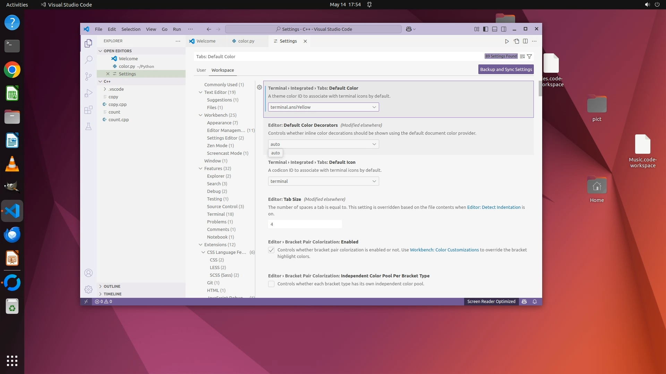Follow the Workbench: Color Customizations link

444,250
